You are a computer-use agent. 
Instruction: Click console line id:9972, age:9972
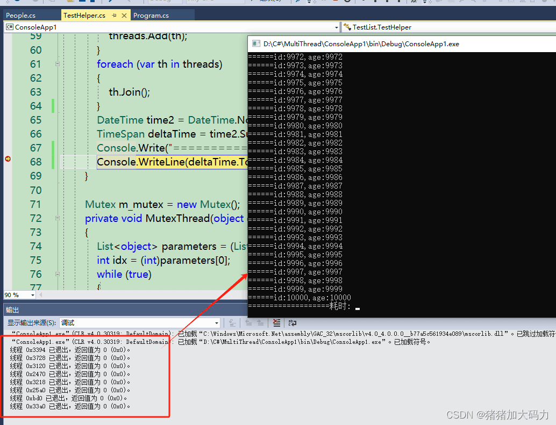point(295,57)
